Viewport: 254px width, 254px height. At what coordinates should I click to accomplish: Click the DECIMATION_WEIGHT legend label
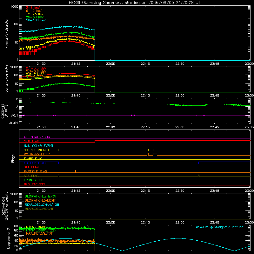pyautogui.click(x=40, y=200)
